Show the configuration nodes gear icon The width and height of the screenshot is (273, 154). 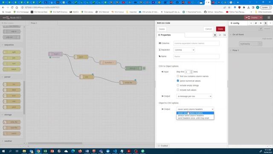click(265, 23)
